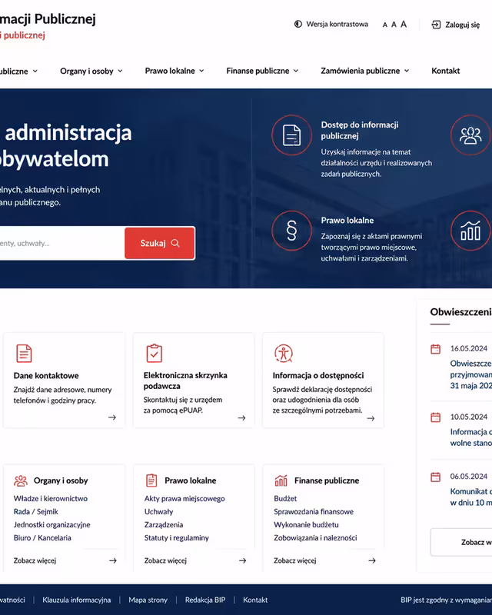Open the announcement dated 16.05.2024
This screenshot has width=492, height=615.
(470, 374)
